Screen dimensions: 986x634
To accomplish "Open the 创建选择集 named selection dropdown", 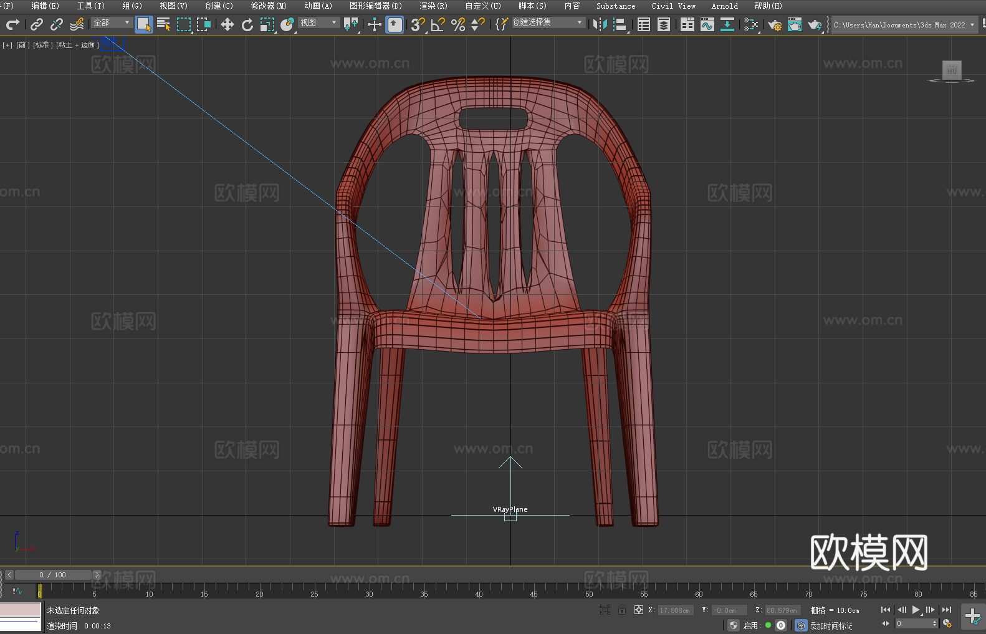I will 548,22.
